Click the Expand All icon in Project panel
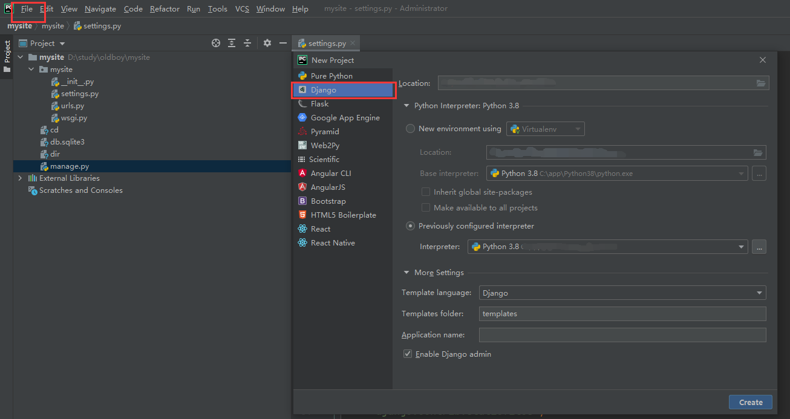The width and height of the screenshot is (790, 419). click(232, 43)
